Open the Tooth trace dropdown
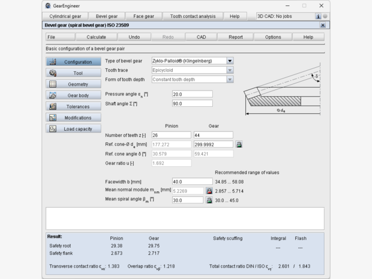372x279 pixels. tap(230, 70)
